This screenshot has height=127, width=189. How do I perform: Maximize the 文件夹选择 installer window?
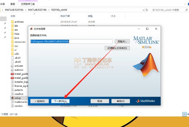point(147,29)
